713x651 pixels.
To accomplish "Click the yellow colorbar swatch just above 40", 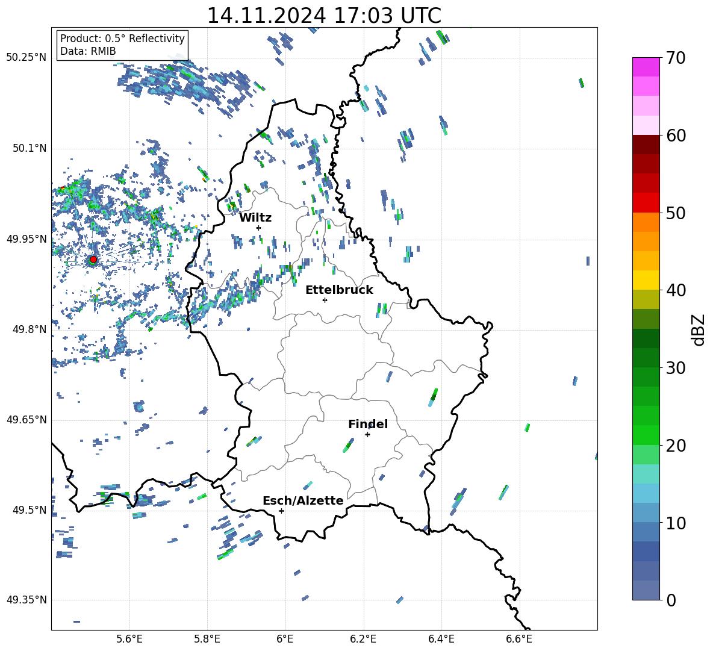I will coord(646,280).
